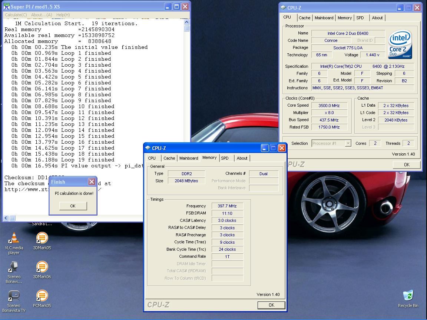
Task: Click the 'Allocated memory = 8388648' line
Action: tap(58, 41)
